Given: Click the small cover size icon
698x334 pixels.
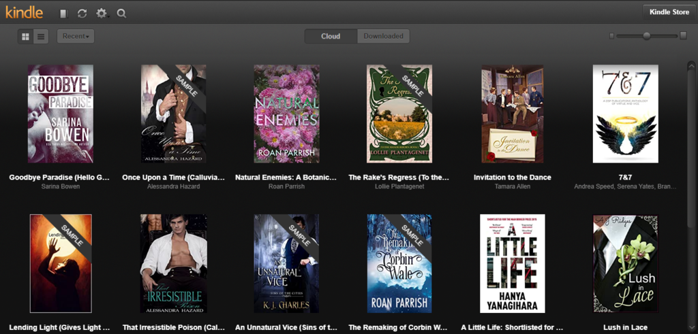Looking at the screenshot, I should (611, 36).
